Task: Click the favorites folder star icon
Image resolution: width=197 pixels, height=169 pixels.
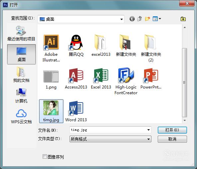Action: pos(183,19)
